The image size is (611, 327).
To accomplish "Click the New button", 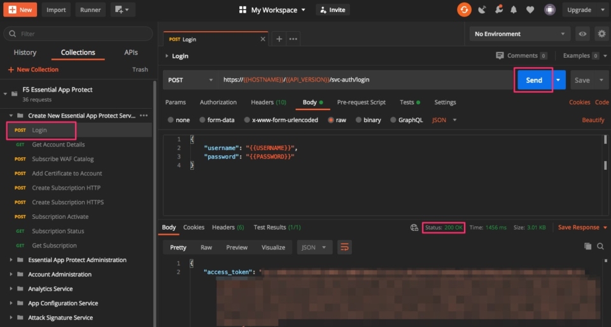I will click(20, 10).
